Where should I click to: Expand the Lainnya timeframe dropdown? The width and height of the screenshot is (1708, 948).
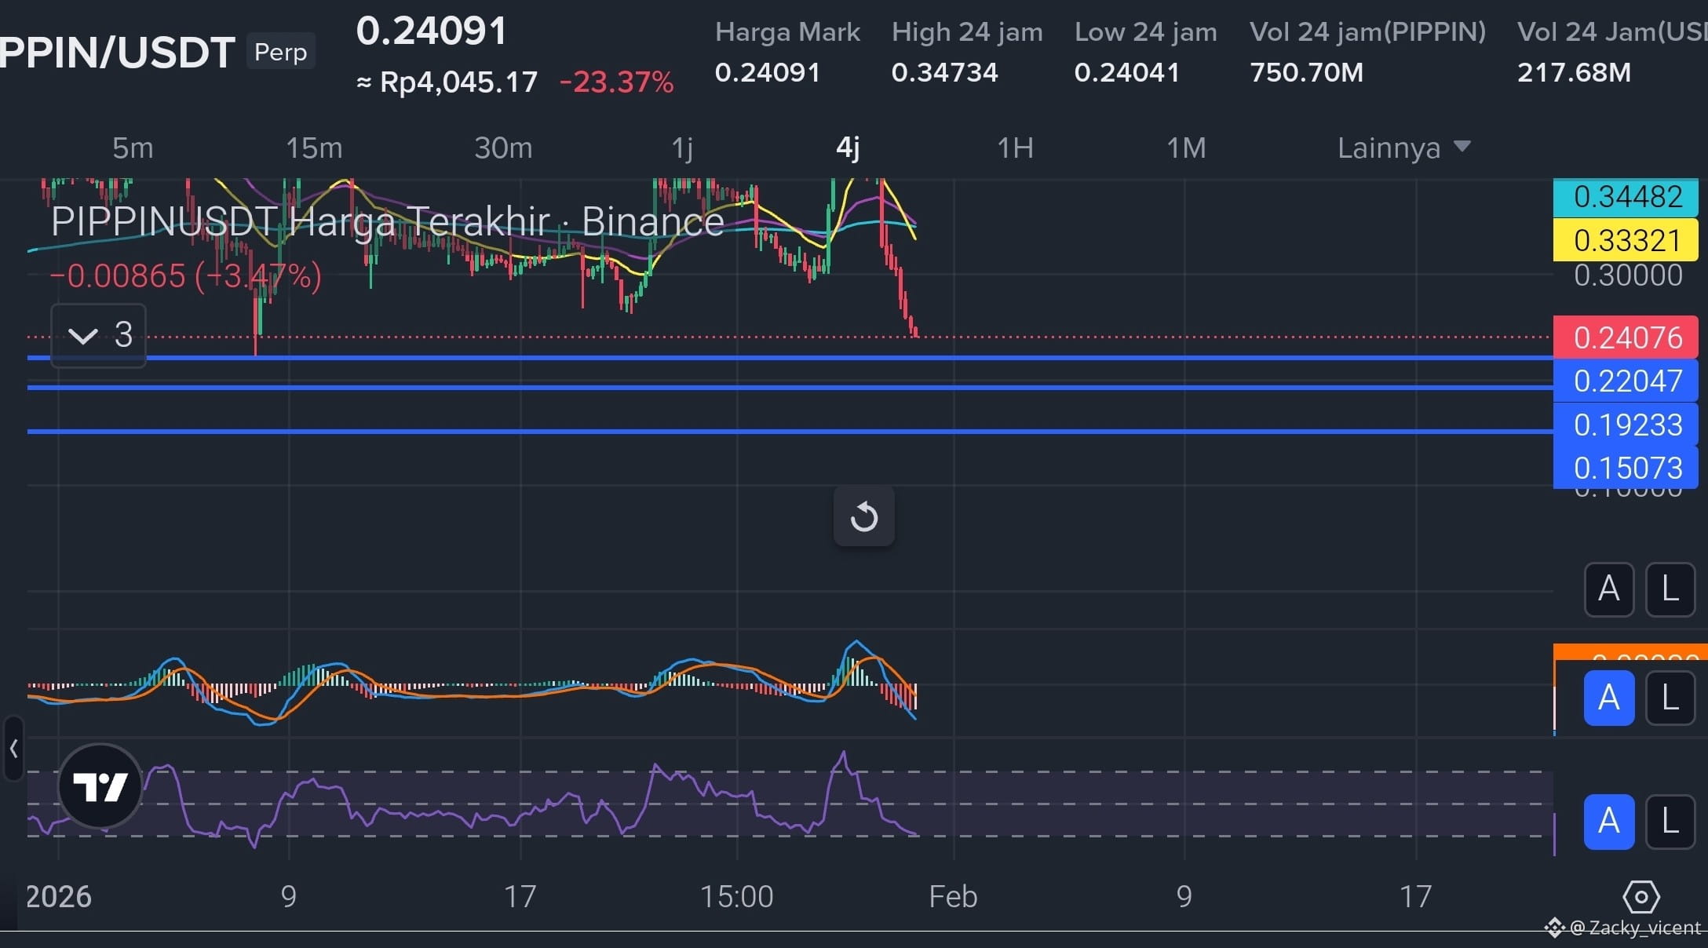click(x=1403, y=148)
